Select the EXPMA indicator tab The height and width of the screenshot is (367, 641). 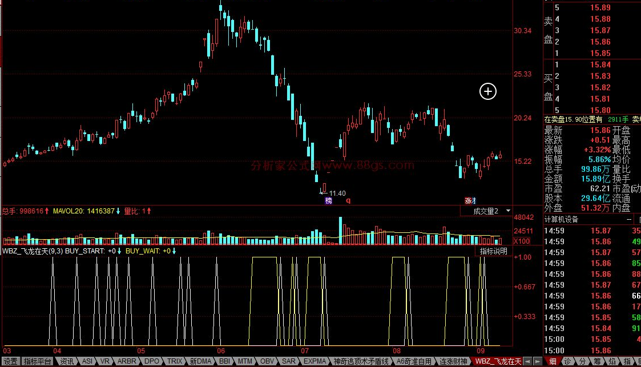315,361
